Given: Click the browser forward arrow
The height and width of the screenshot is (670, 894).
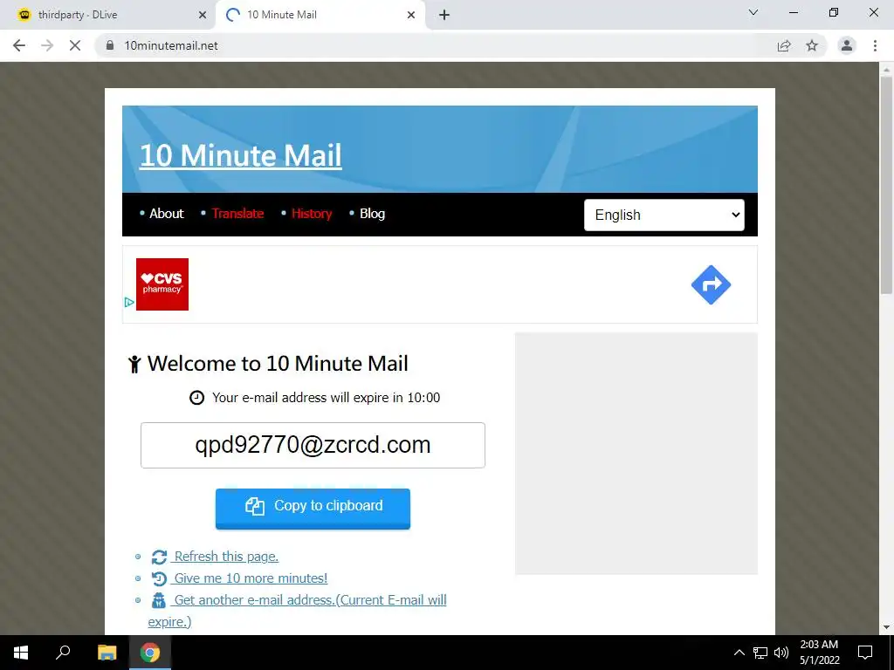Looking at the screenshot, I should pos(47,45).
